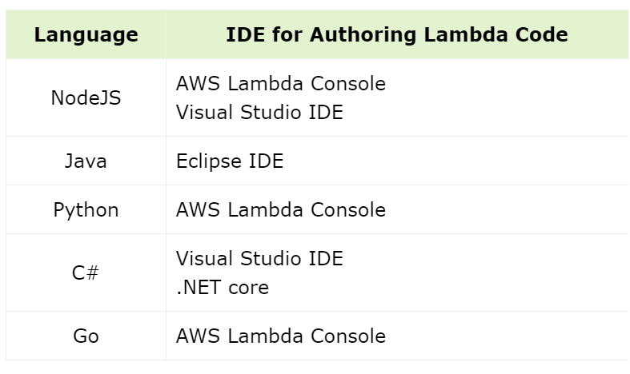This screenshot has width=630, height=374.
Task: Select the C# language cell
Action: click(x=86, y=273)
